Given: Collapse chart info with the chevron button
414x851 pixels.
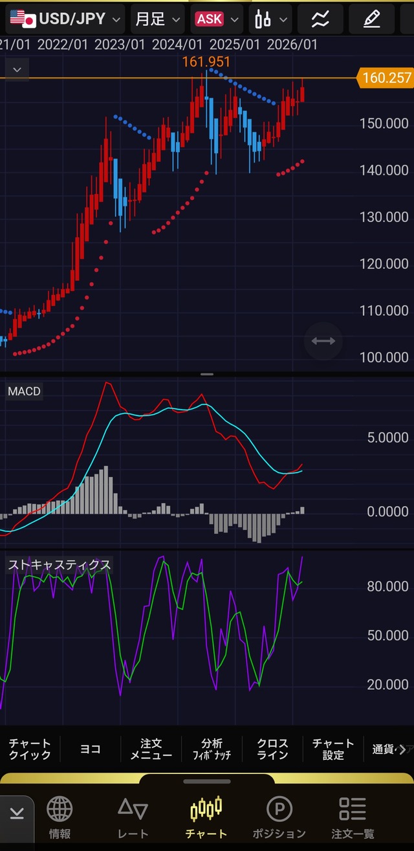Looking at the screenshot, I should click(x=17, y=69).
